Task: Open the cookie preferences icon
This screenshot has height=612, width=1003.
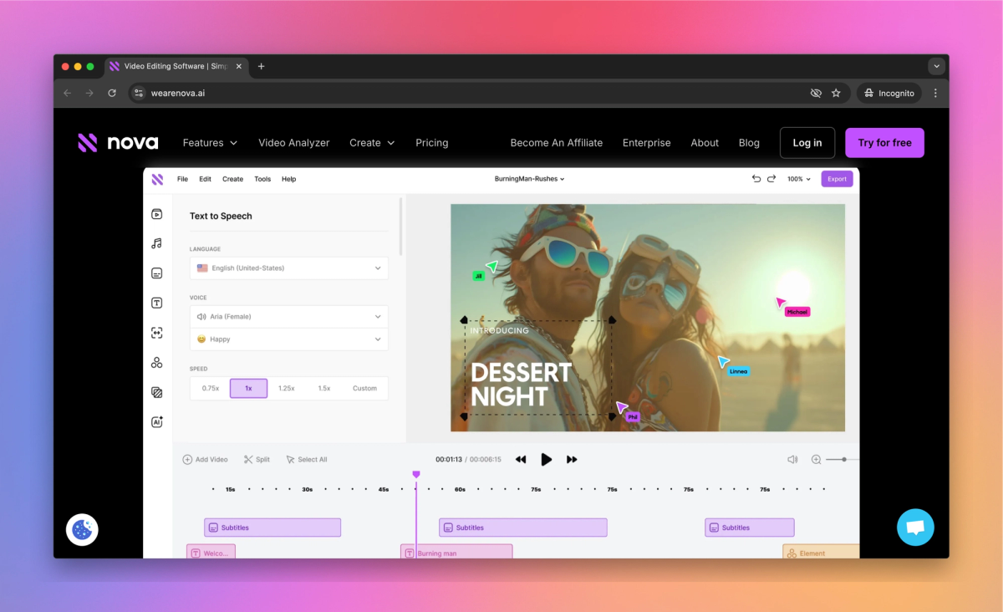Action: [82, 529]
